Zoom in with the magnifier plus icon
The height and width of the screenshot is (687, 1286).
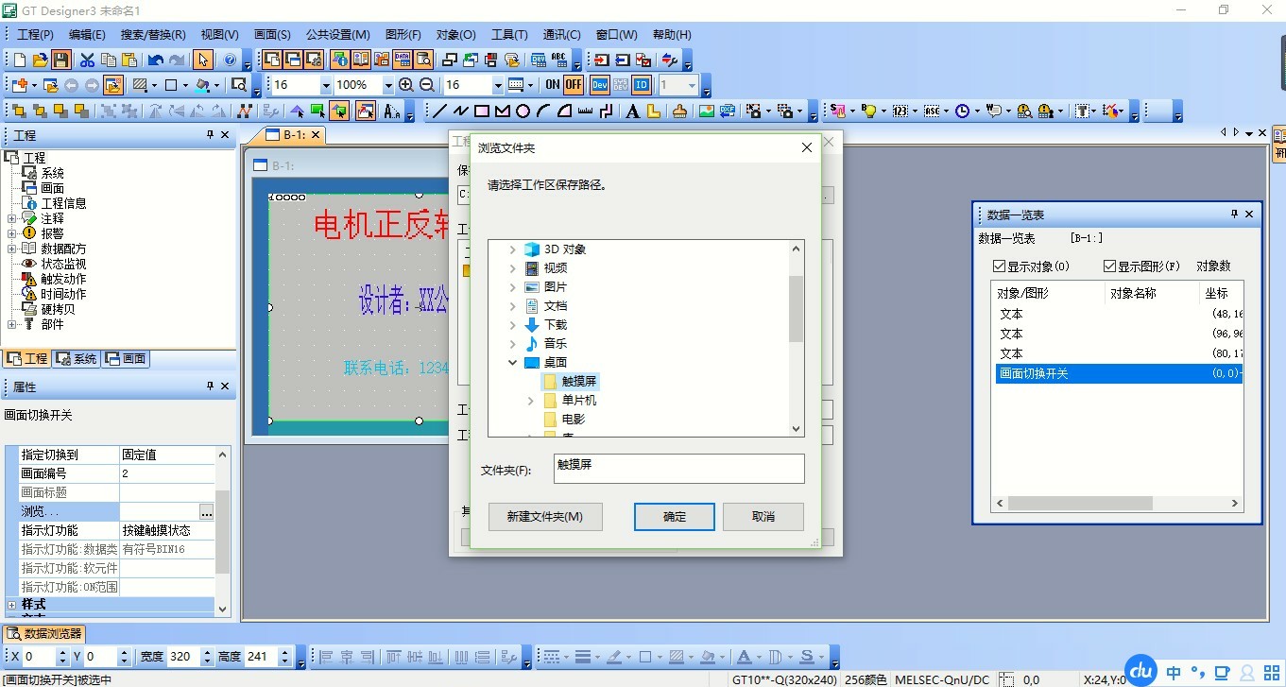coord(406,85)
